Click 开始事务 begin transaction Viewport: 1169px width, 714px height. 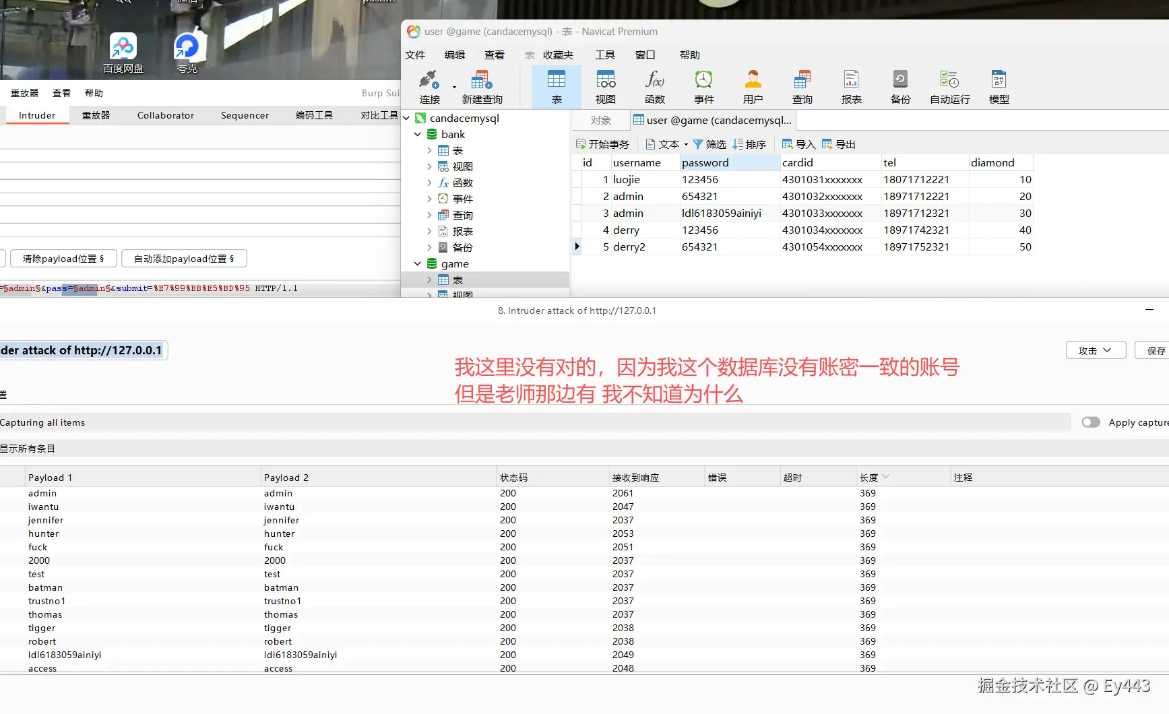tap(602, 144)
